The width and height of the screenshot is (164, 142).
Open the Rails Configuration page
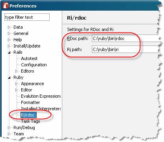[34, 65]
